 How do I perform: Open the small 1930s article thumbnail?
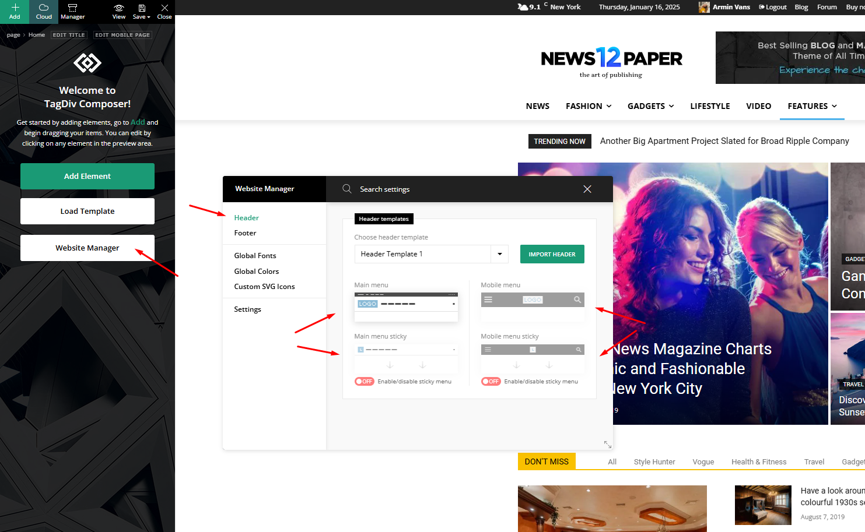[x=763, y=505]
